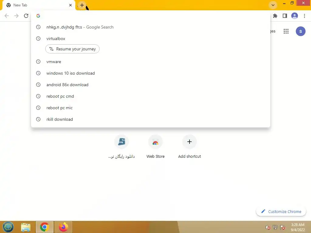Reload the page with refresh icon
The width and height of the screenshot is (311, 233).
coord(26,16)
